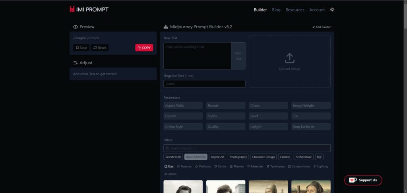Select the Techniques subcategory
Screen dimensions: 407x193
tap(275, 166)
